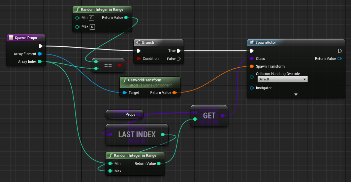351x182 pixels.
Task: Select the GET array node
Action: (x=209, y=116)
